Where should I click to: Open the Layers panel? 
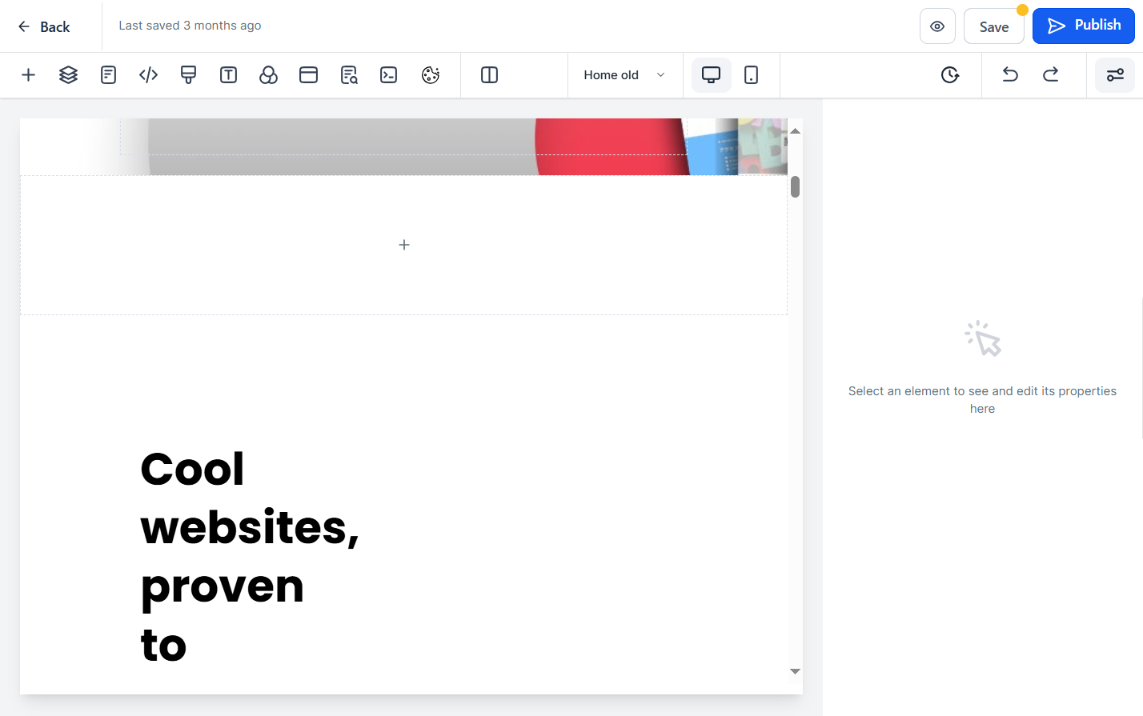(x=68, y=75)
